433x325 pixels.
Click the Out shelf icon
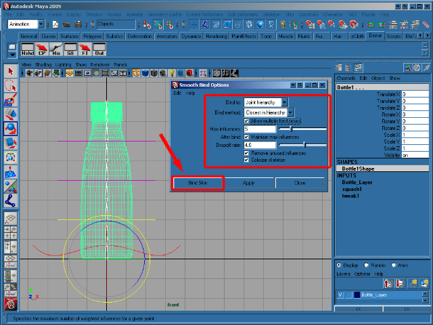click(x=99, y=49)
